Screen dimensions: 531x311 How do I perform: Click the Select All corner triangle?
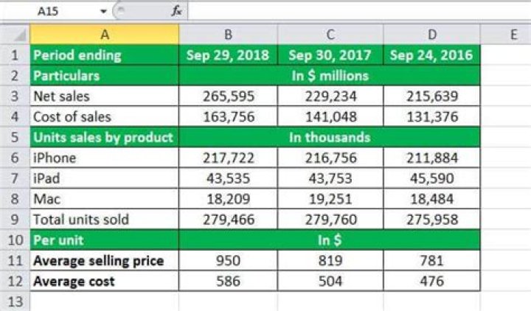pyautogui.click(x=18, y=34)
